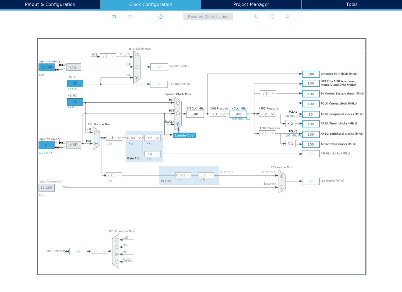Select LSE in RTC Clock Mux
This screenshot has width=402, height=292.
tap(137, 67)
